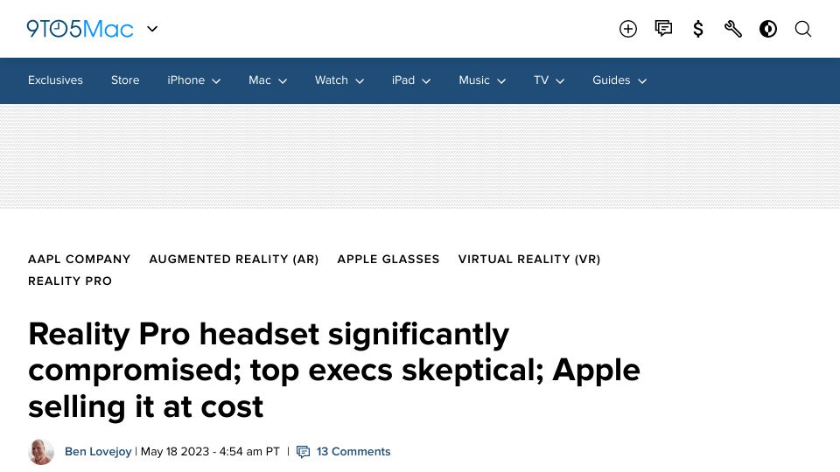
Task: Expand the iPad dropdown chevron
Action: pyautogui.click(x=426, y=81)
